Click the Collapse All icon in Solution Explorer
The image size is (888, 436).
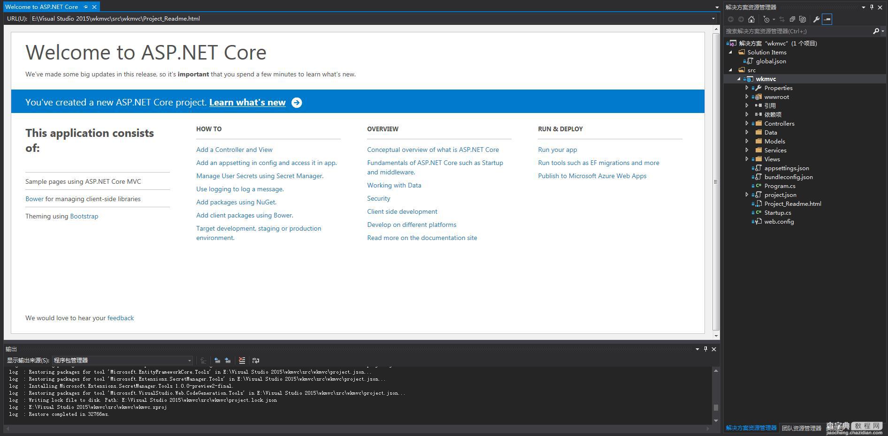[792, 19]
